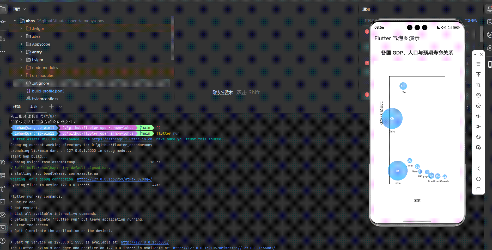Add a new terminal session
The image size is (492, 250).
[x=51, y=107]
